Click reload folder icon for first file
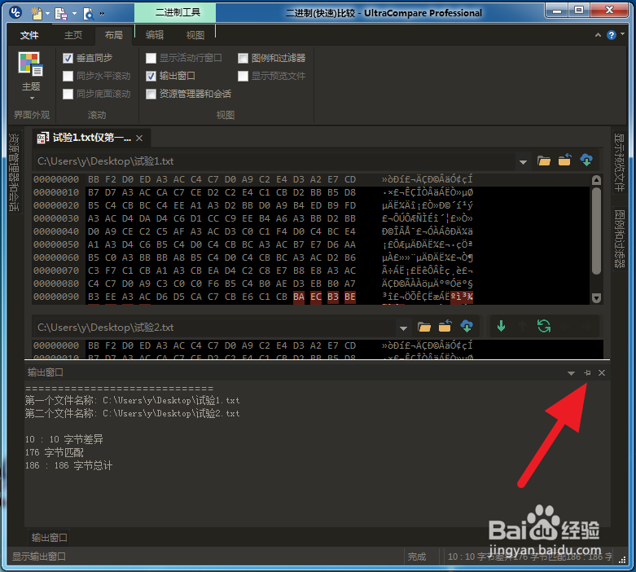This screenshot has width=636, height=572. [565, 161]
